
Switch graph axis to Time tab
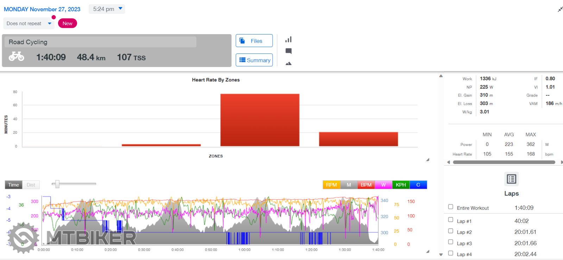(x=13, y=185)
